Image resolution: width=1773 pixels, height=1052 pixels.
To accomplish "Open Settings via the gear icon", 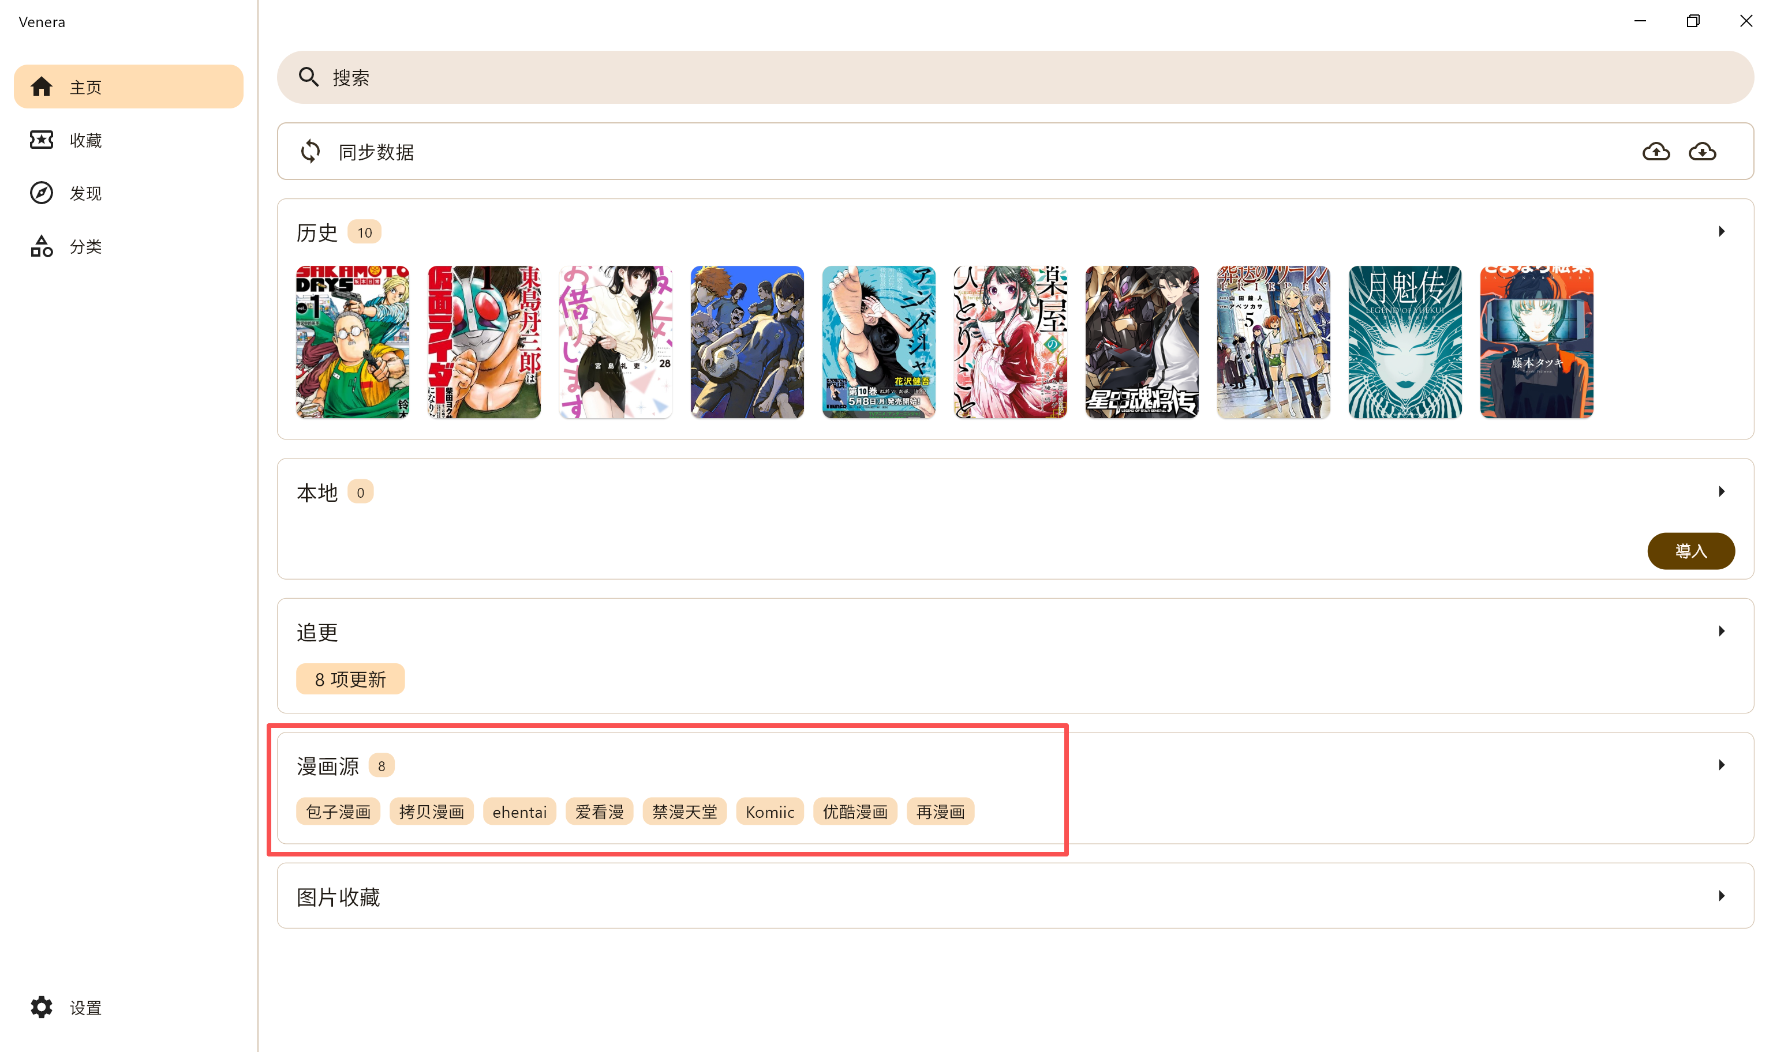I will coord(41,1008).
